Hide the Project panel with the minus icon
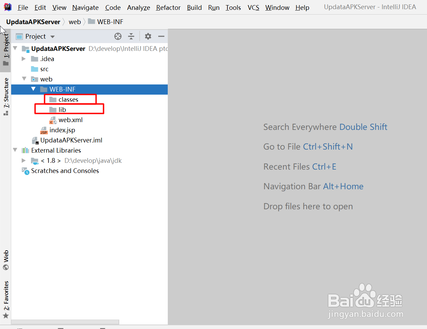The width and height of the screenshot is (427, 329). tap(161, 36)
